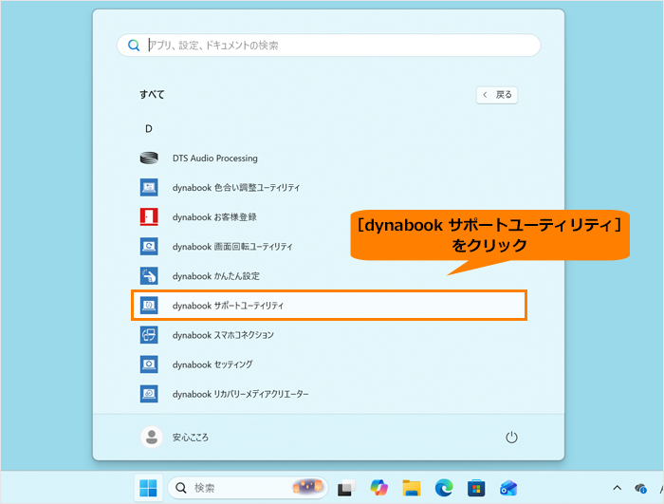Launch dynabook 画面回転ユーティリティ
Screen dimensions: 664x504
tap(231, 247)
